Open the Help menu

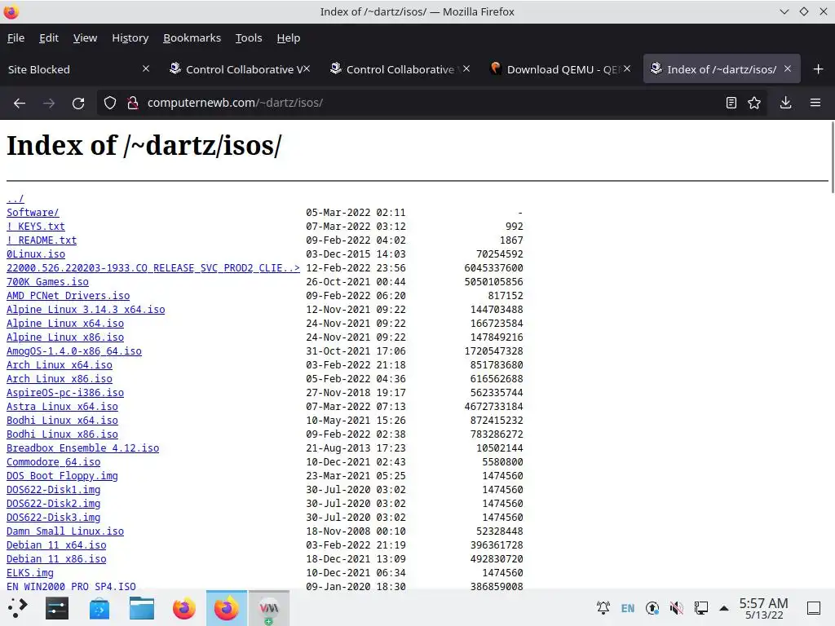(289, 37)
